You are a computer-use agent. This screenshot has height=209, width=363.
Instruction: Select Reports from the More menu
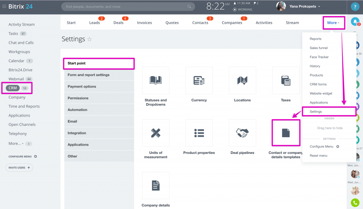coord(315,39)
